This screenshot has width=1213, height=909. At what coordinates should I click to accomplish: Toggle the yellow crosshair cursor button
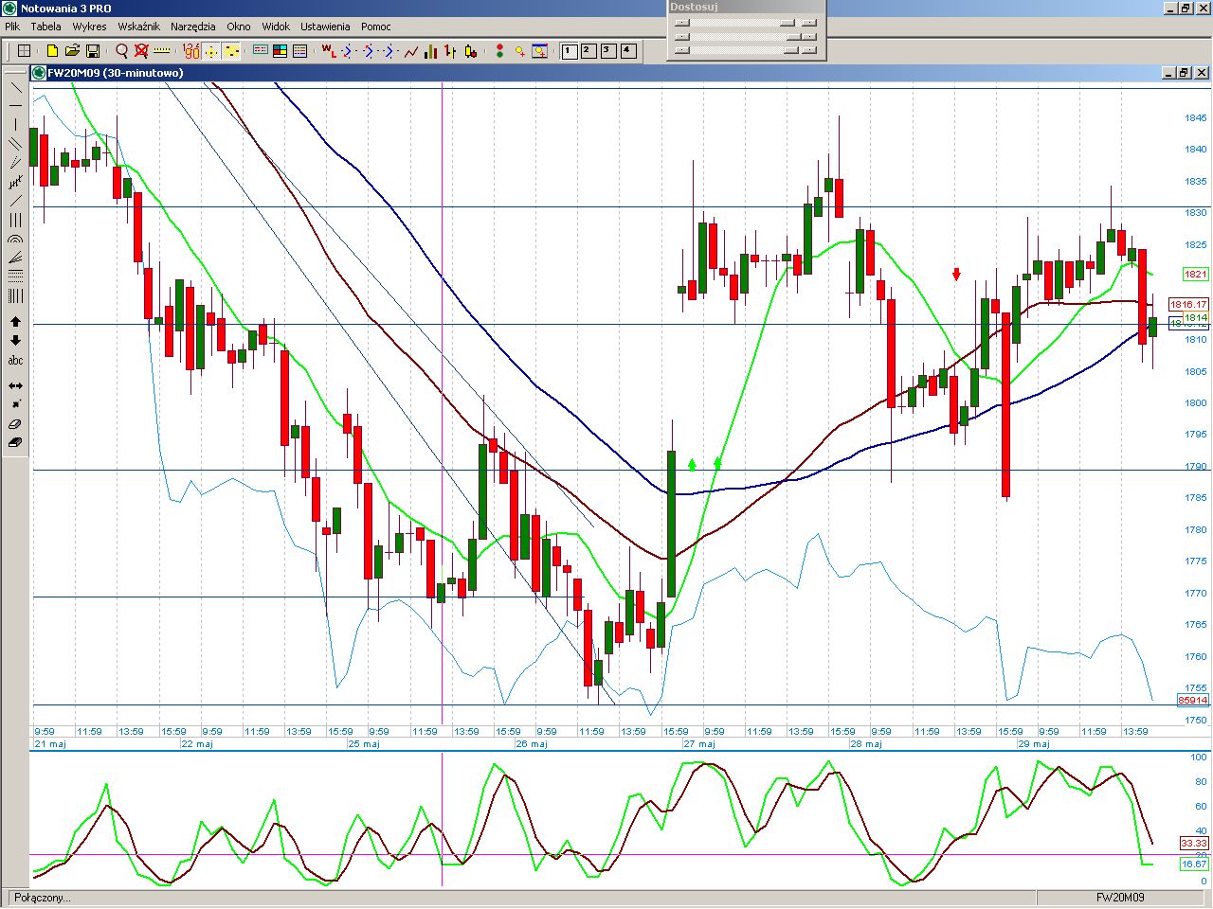coord(211,51)
